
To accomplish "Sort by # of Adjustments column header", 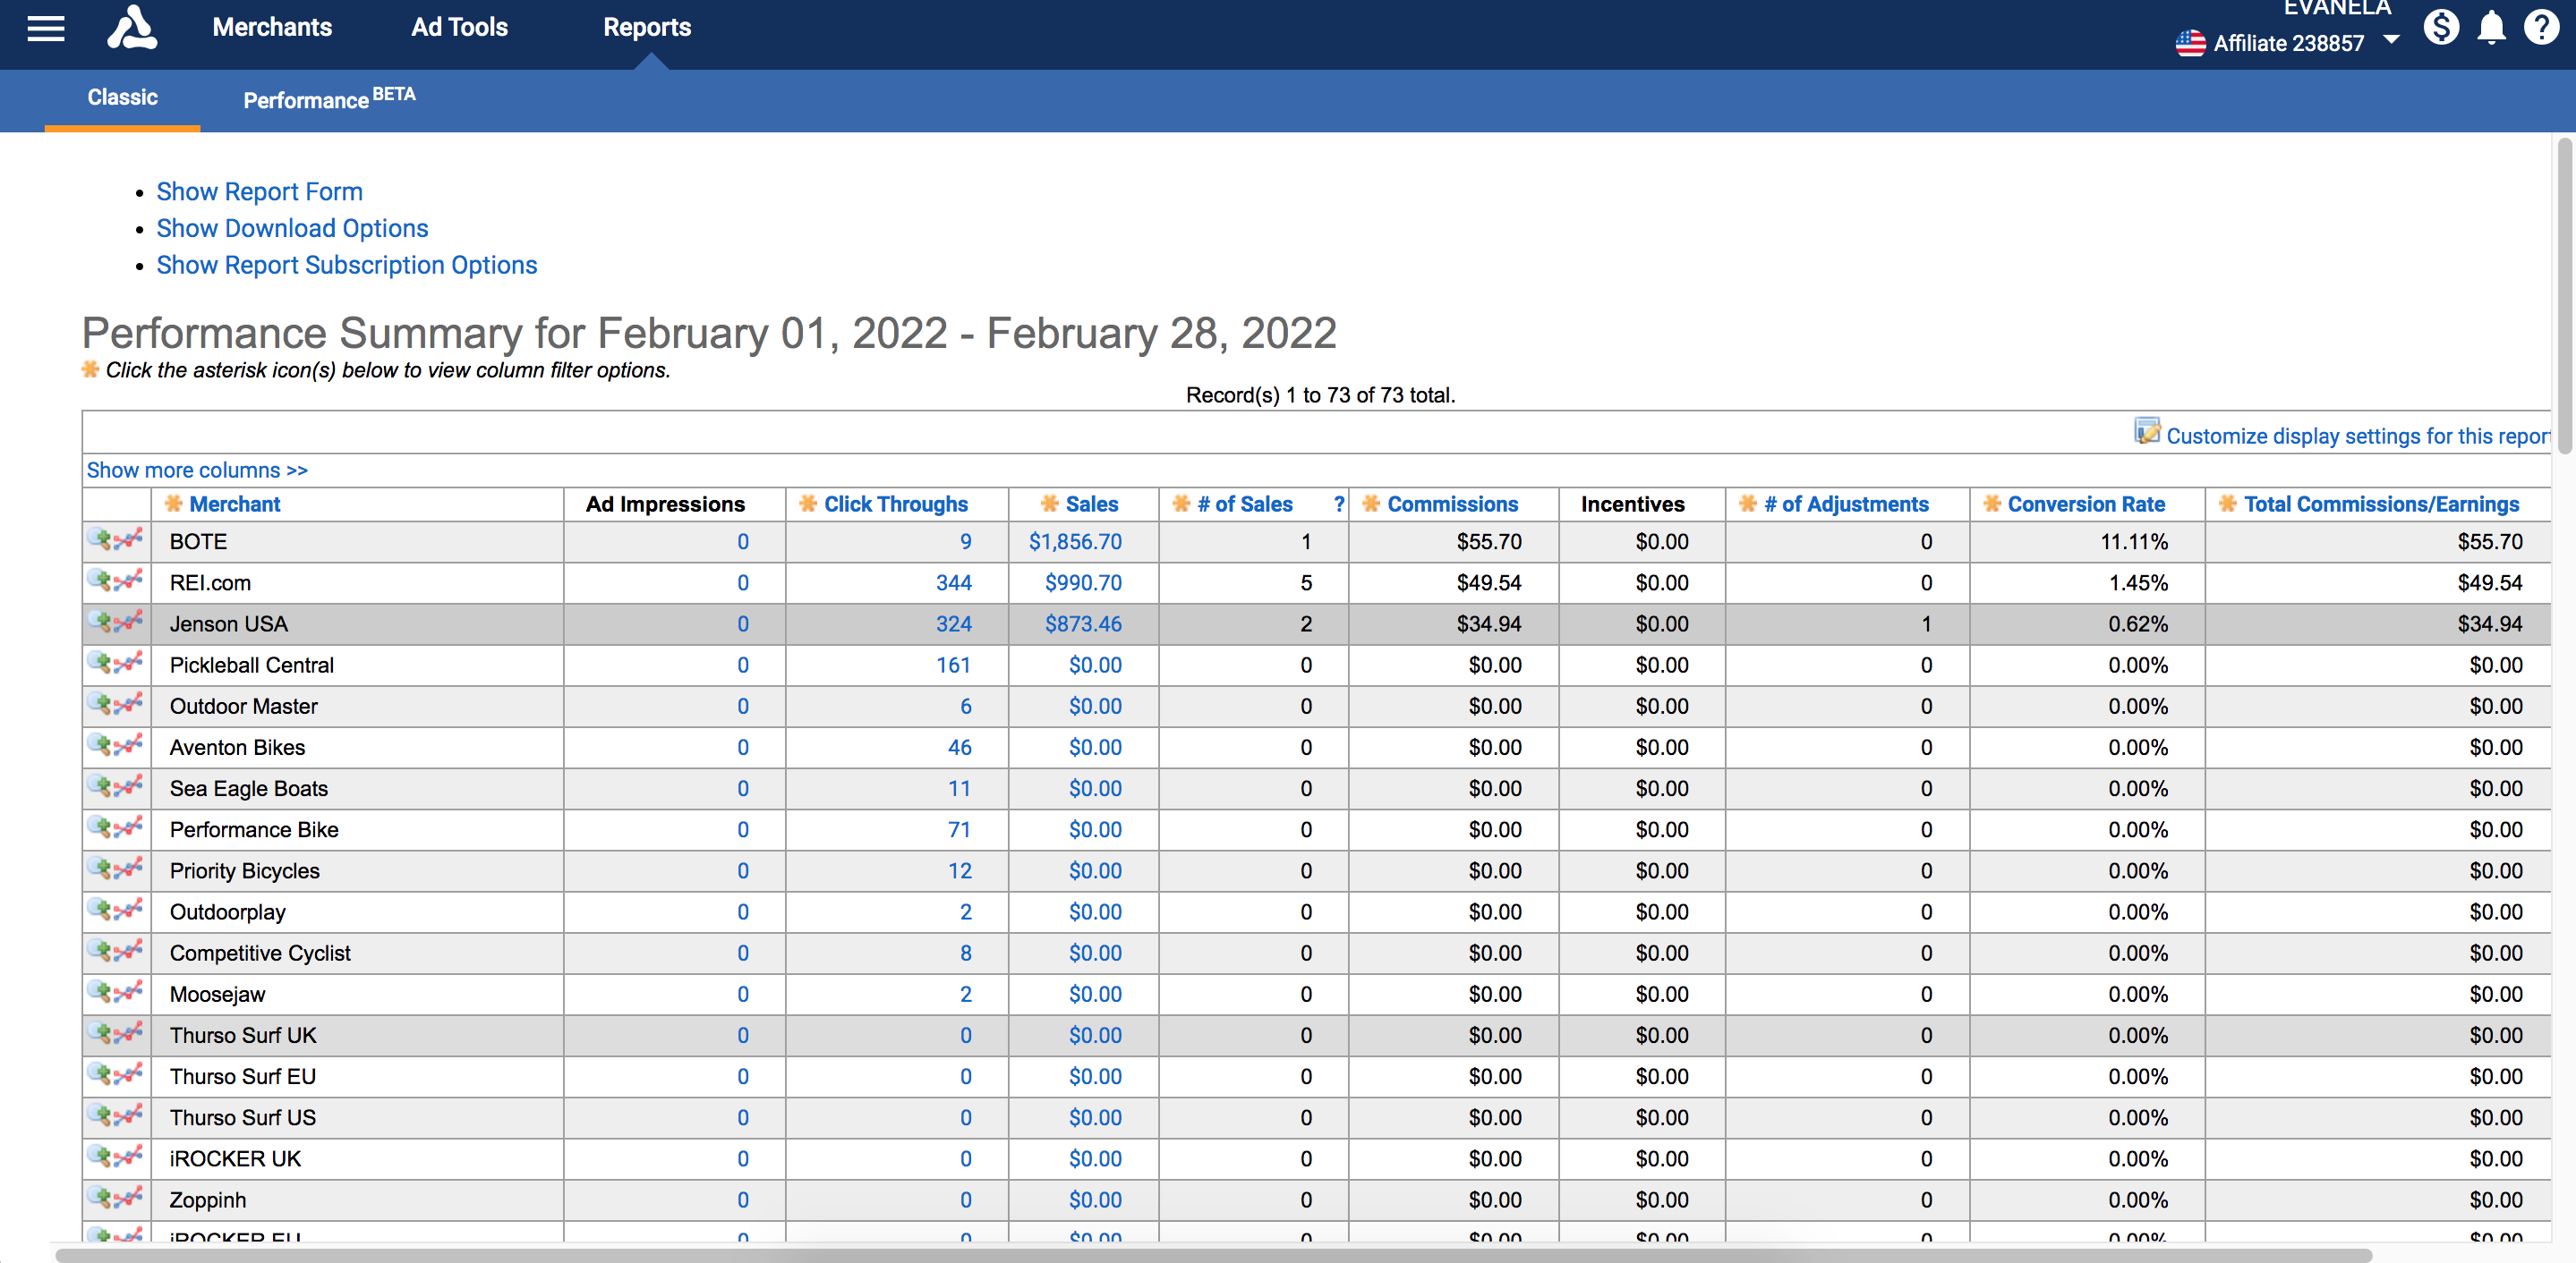I will 1846,504.
